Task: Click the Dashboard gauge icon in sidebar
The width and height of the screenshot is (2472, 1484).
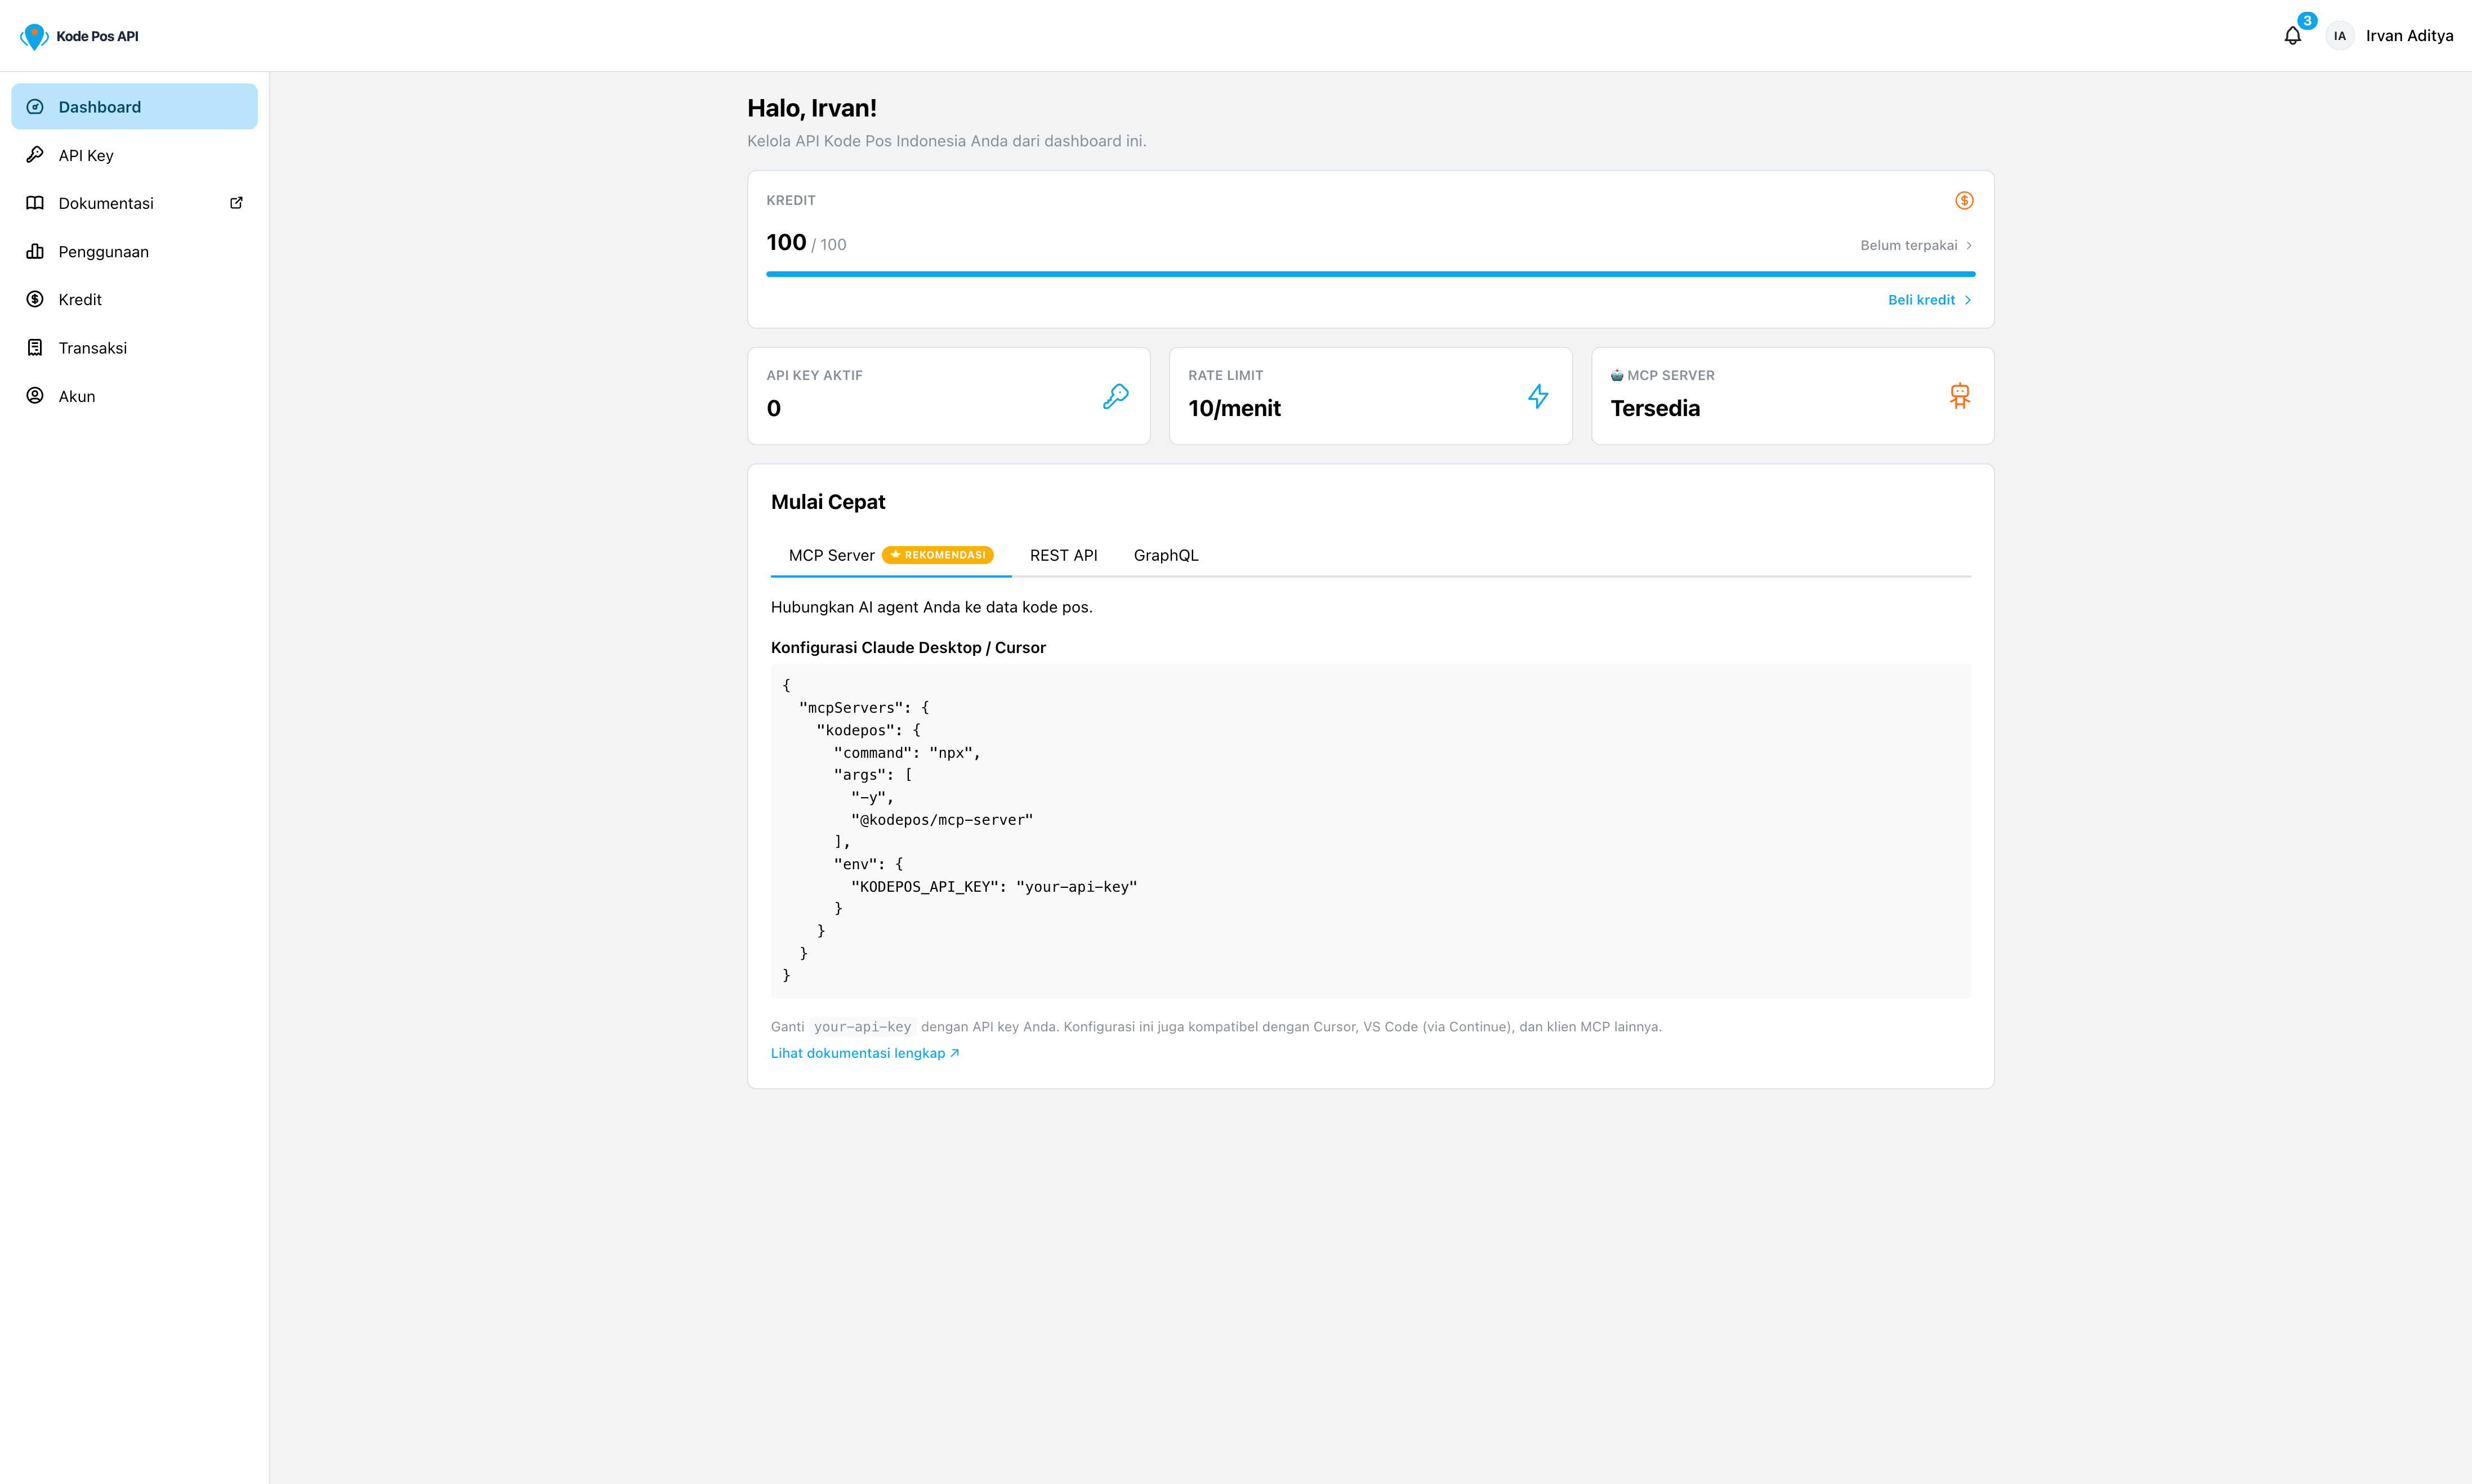Action: 35,107
